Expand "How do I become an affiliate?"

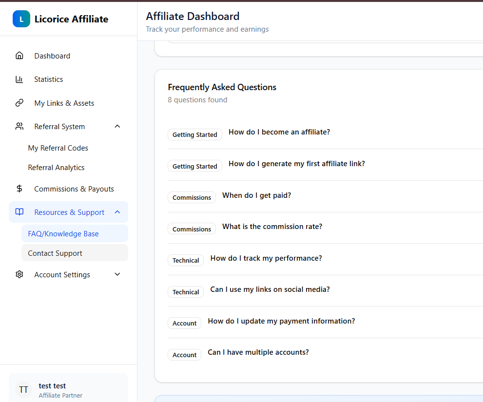279,132
